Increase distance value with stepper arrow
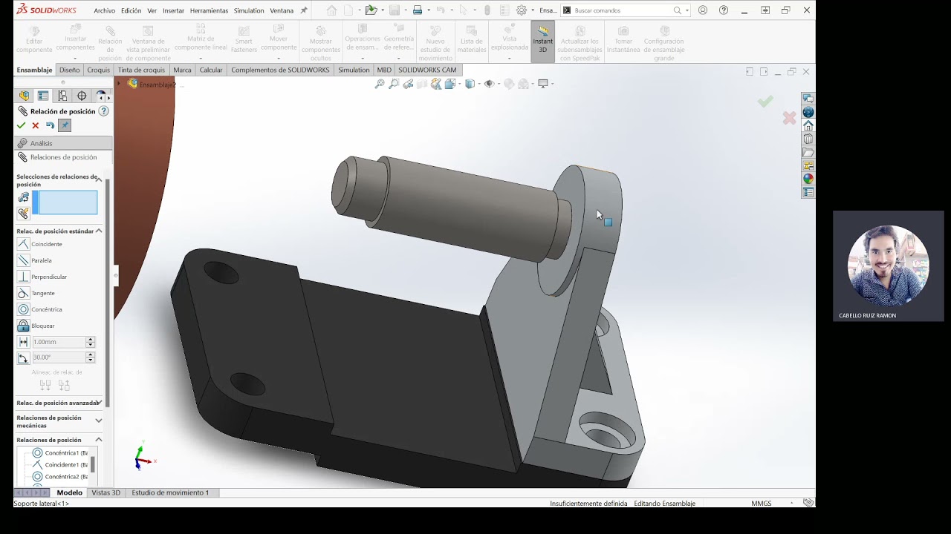 91,340
